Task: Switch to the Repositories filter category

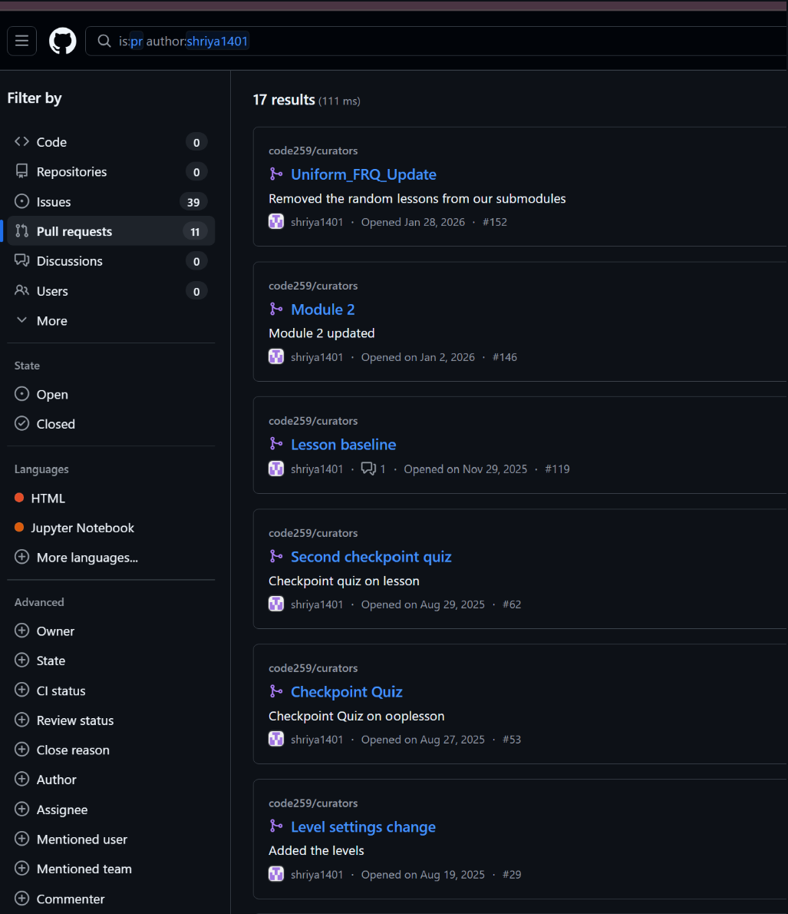Action: 71,172
